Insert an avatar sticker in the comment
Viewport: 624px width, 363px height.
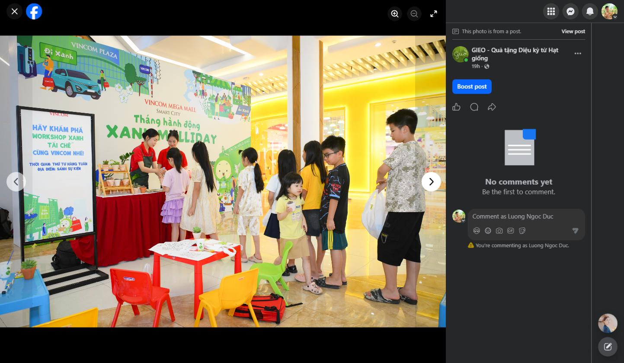tap(477, 231)
